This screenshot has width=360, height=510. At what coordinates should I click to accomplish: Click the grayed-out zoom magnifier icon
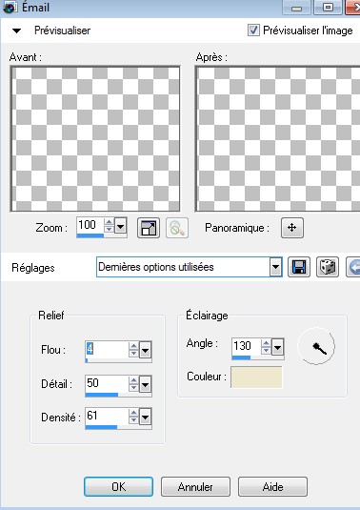[177, 228]
